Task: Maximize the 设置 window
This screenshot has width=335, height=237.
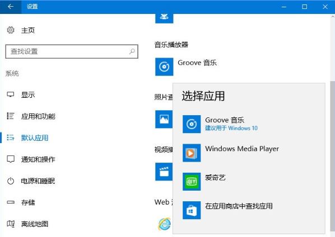Action: point(304,7)
